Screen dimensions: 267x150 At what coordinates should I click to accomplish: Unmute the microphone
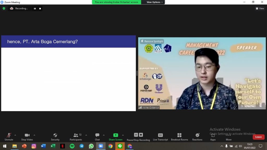click(9, 135)
